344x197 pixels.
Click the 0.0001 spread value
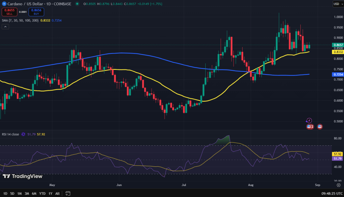click(23, 12)
